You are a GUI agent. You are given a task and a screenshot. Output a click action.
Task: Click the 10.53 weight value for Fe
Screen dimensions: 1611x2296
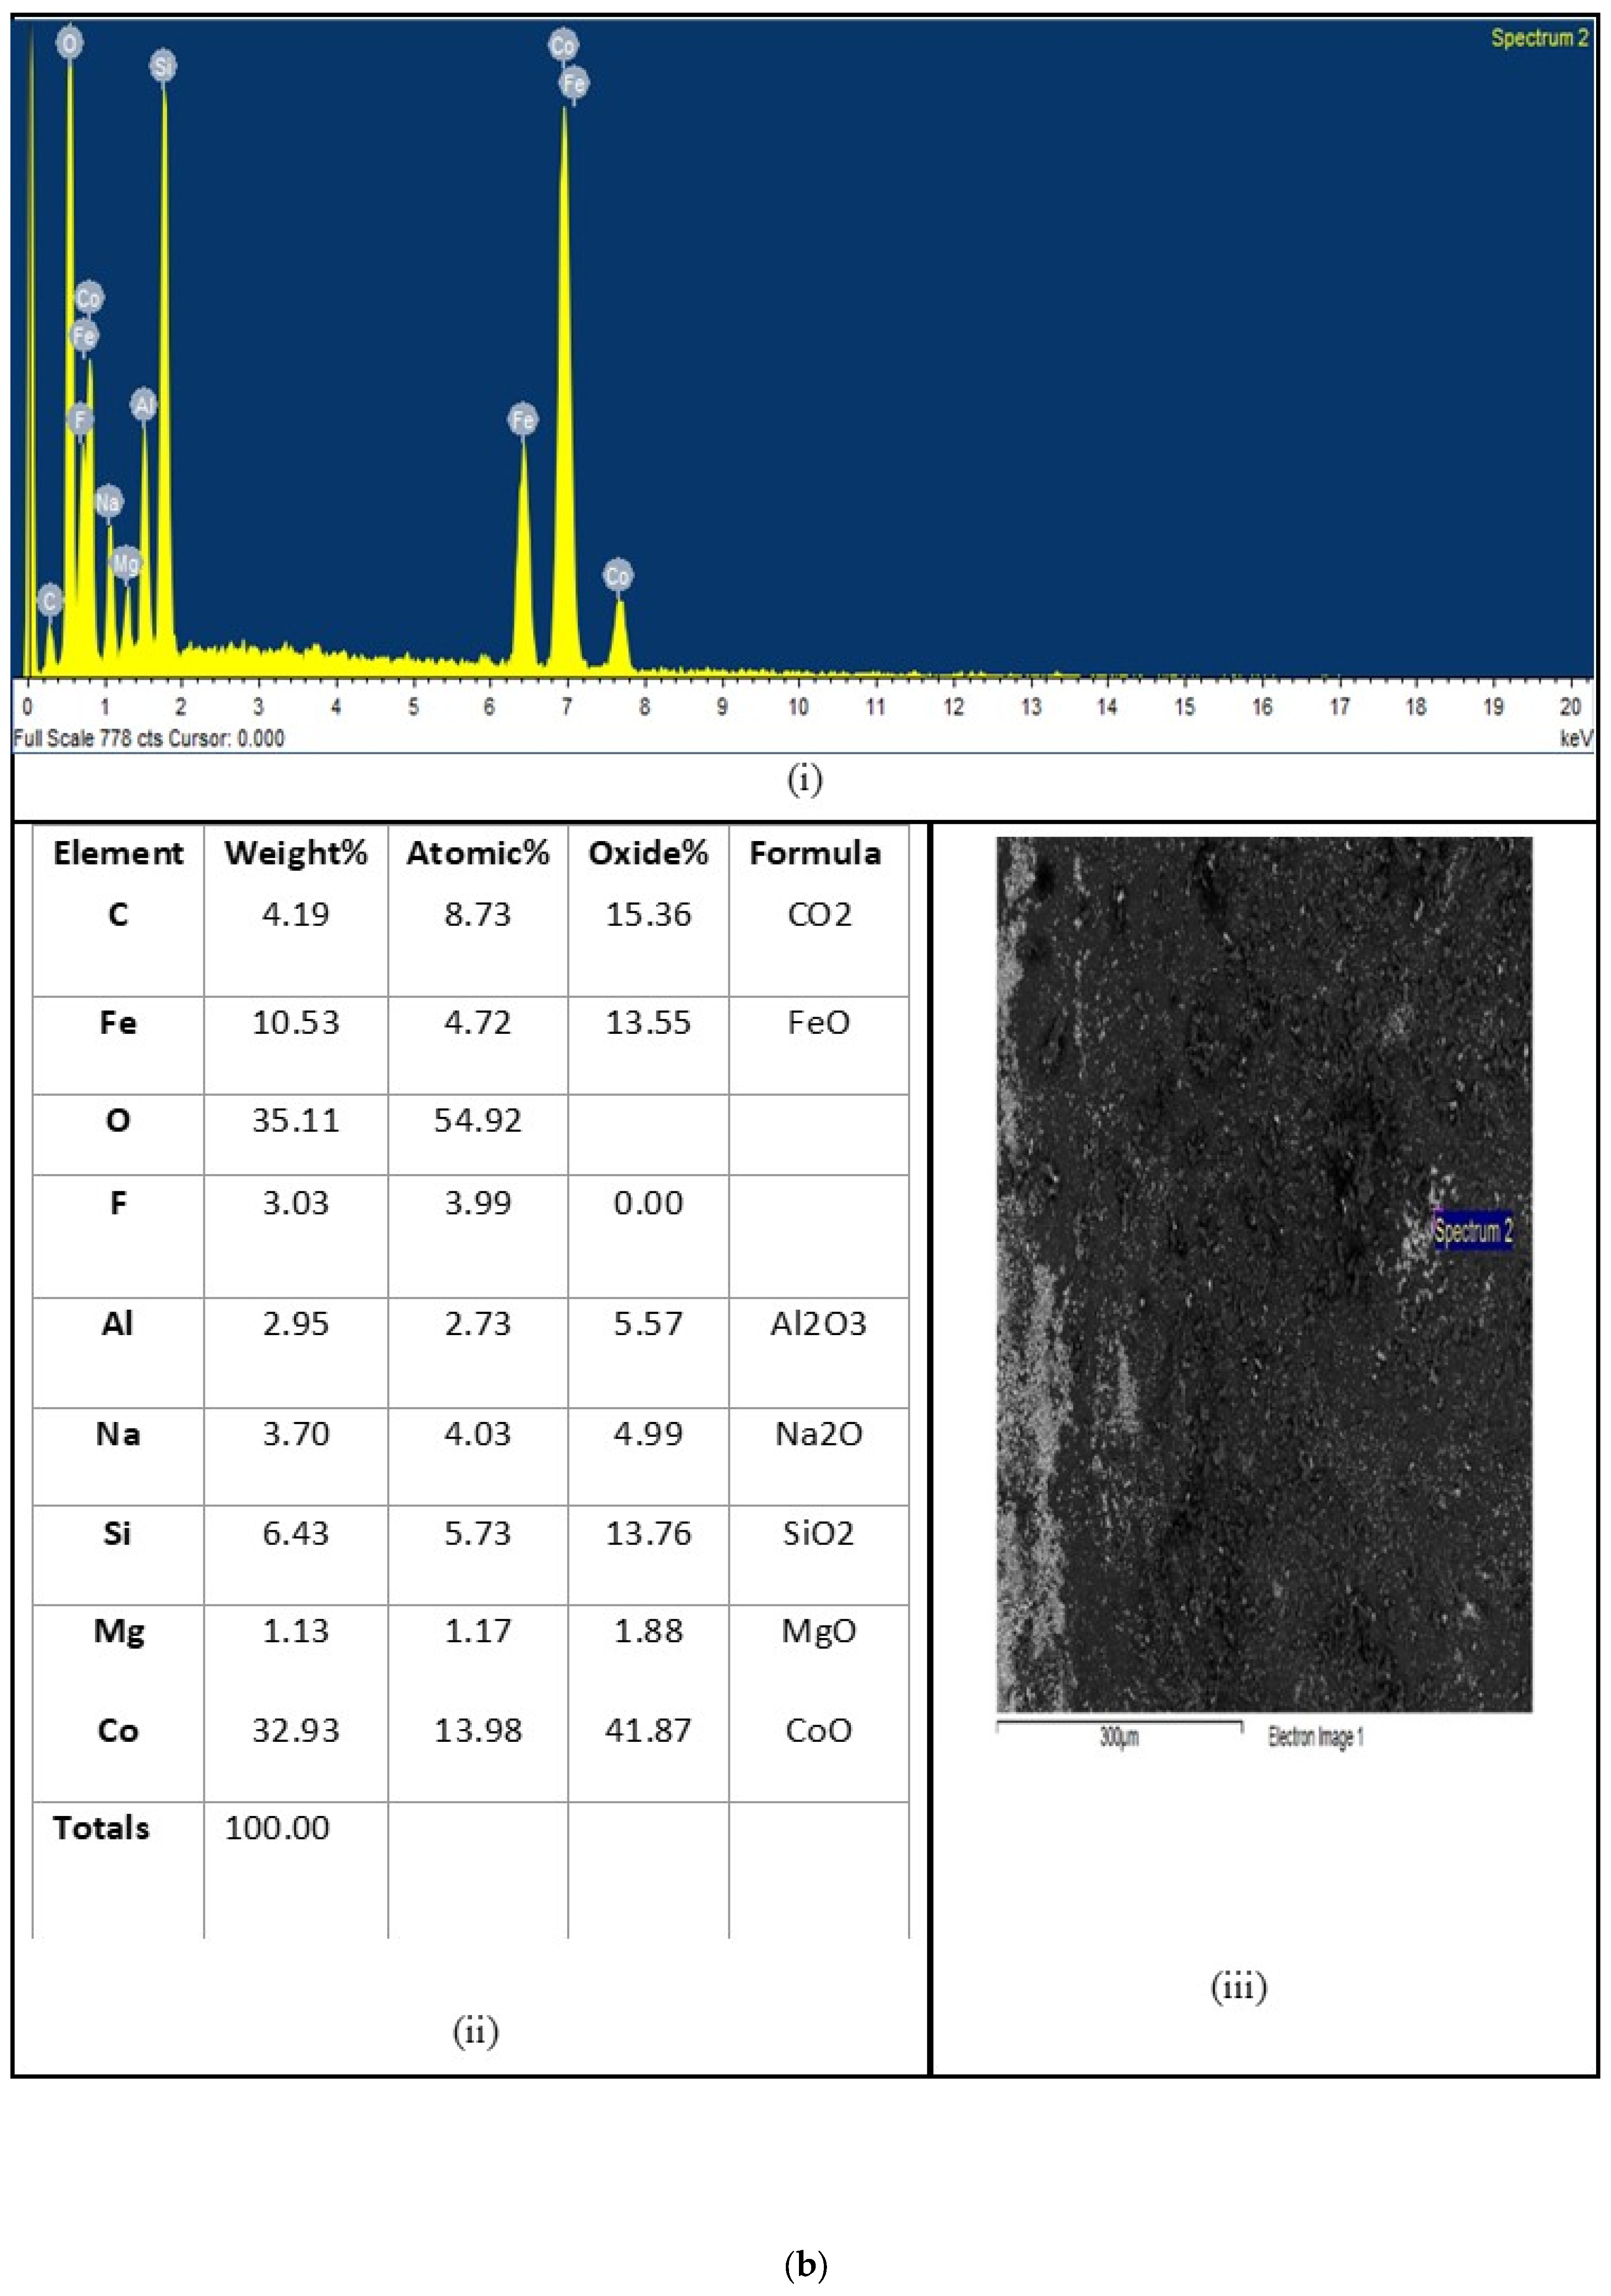[296, 1022]
